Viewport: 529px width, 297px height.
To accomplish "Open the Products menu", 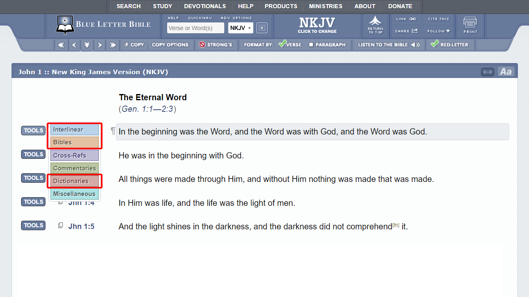I will (x=281, y=6).
